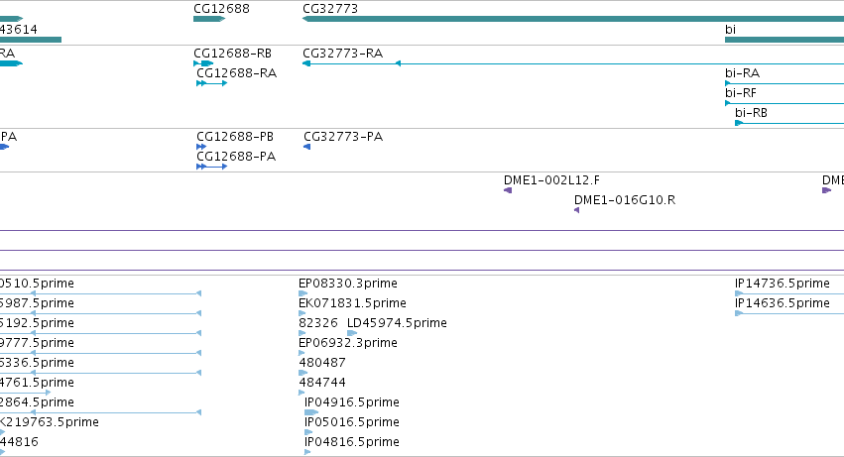Click the CG32773-RA transcript label

click(342, 54)
